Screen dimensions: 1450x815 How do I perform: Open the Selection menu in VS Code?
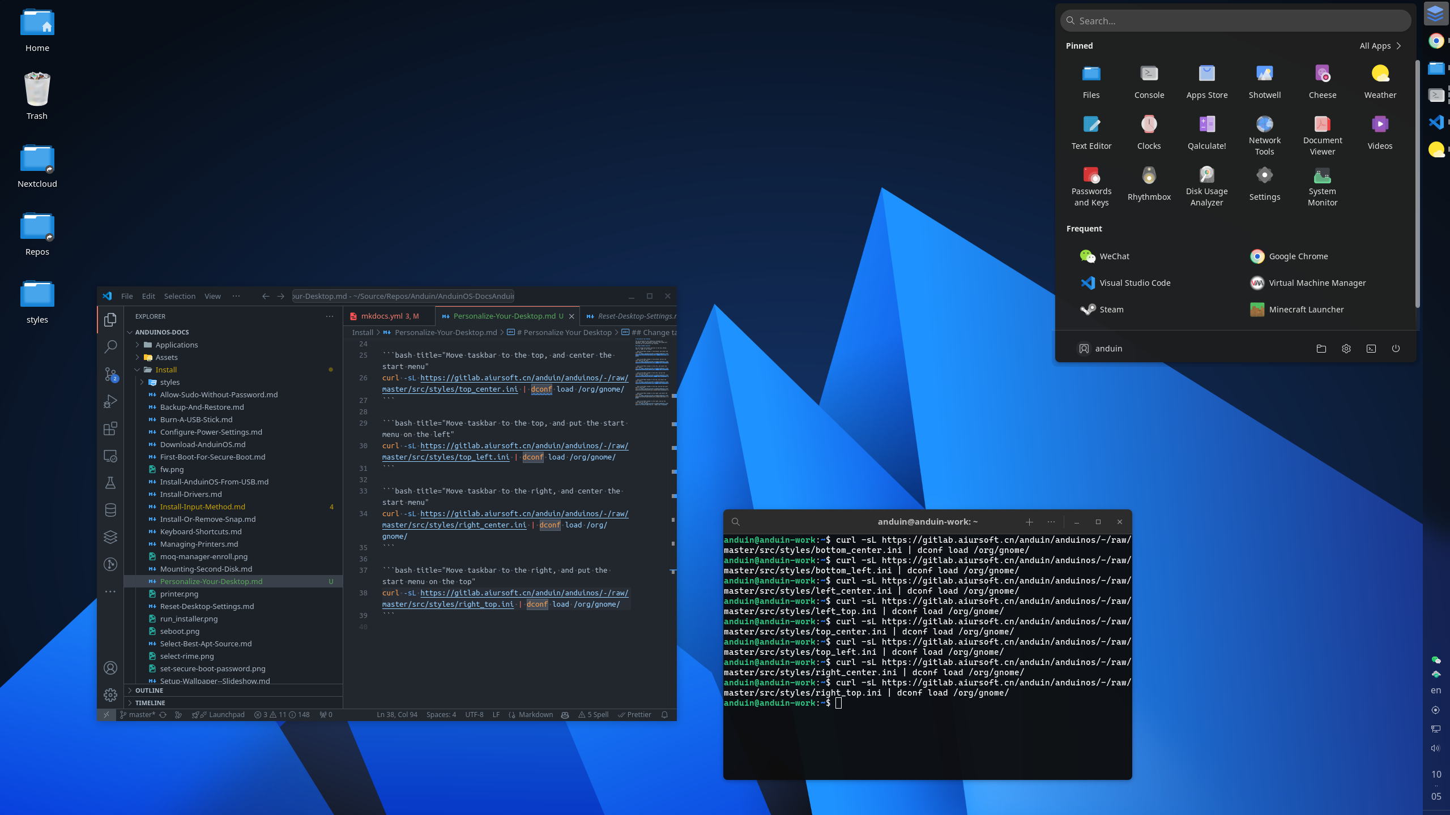[180, 296]
